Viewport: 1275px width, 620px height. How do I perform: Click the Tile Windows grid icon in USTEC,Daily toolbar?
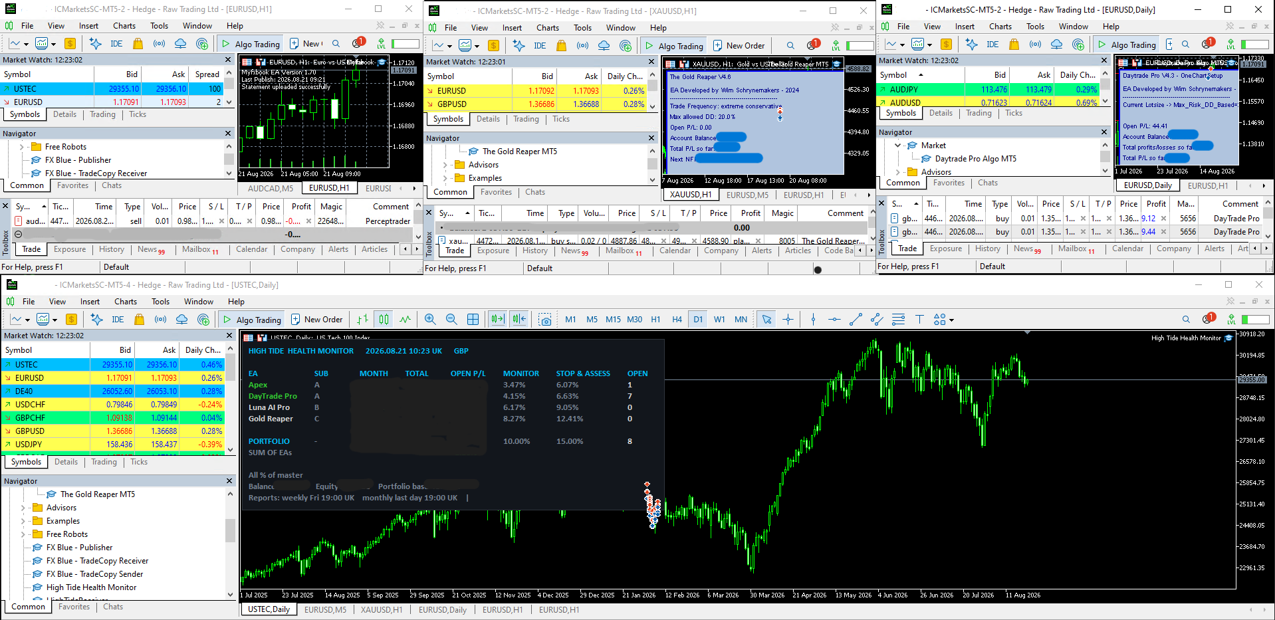[x=473, y=320]
